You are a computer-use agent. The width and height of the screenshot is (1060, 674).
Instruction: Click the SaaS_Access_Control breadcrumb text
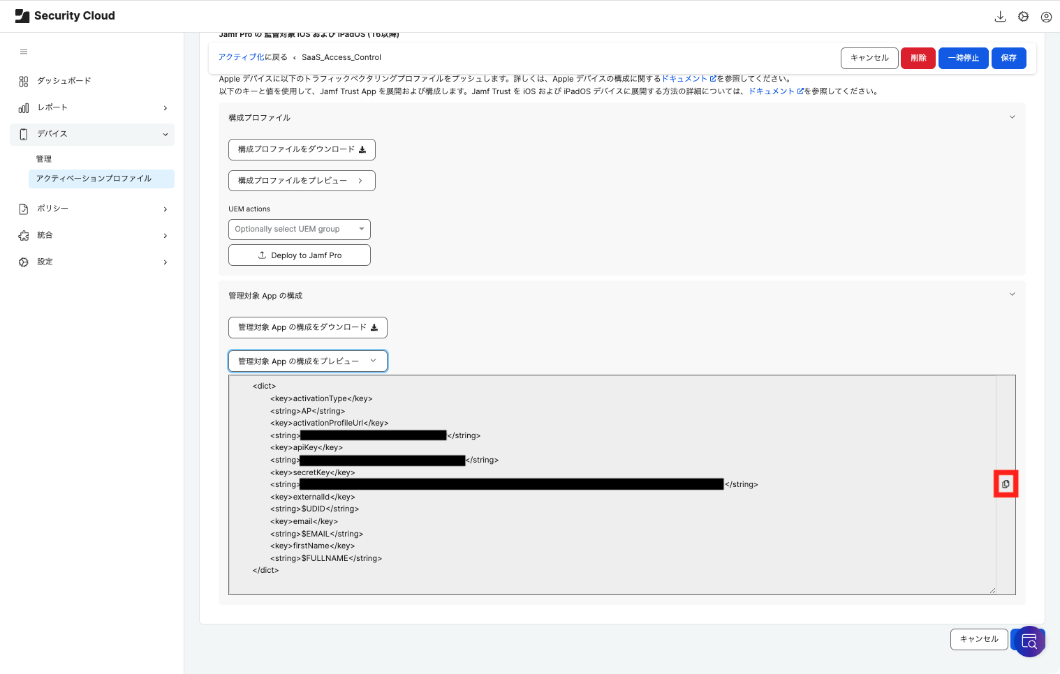[341, 57]
